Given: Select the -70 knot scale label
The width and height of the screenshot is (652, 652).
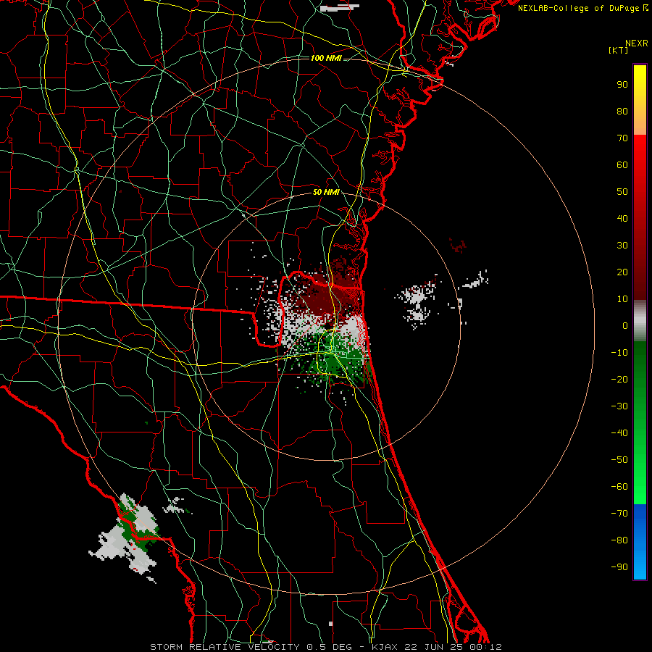Looking at the screenshot, I should coord(619,514).
